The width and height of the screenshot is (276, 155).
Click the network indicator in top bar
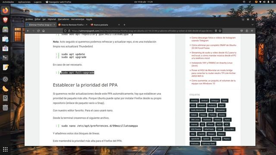tap(260, 2)
